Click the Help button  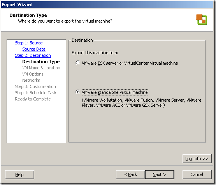(19, 174)
